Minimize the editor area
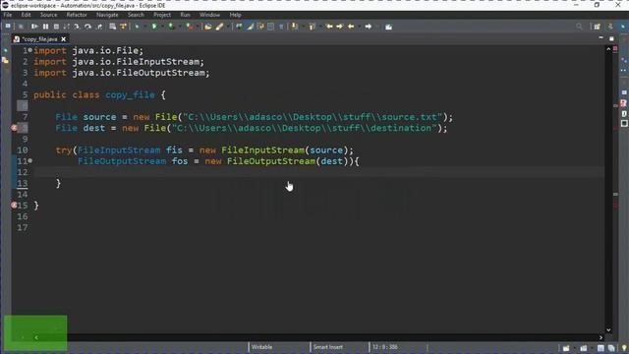629x354 pixels. (x=600, y=37)
